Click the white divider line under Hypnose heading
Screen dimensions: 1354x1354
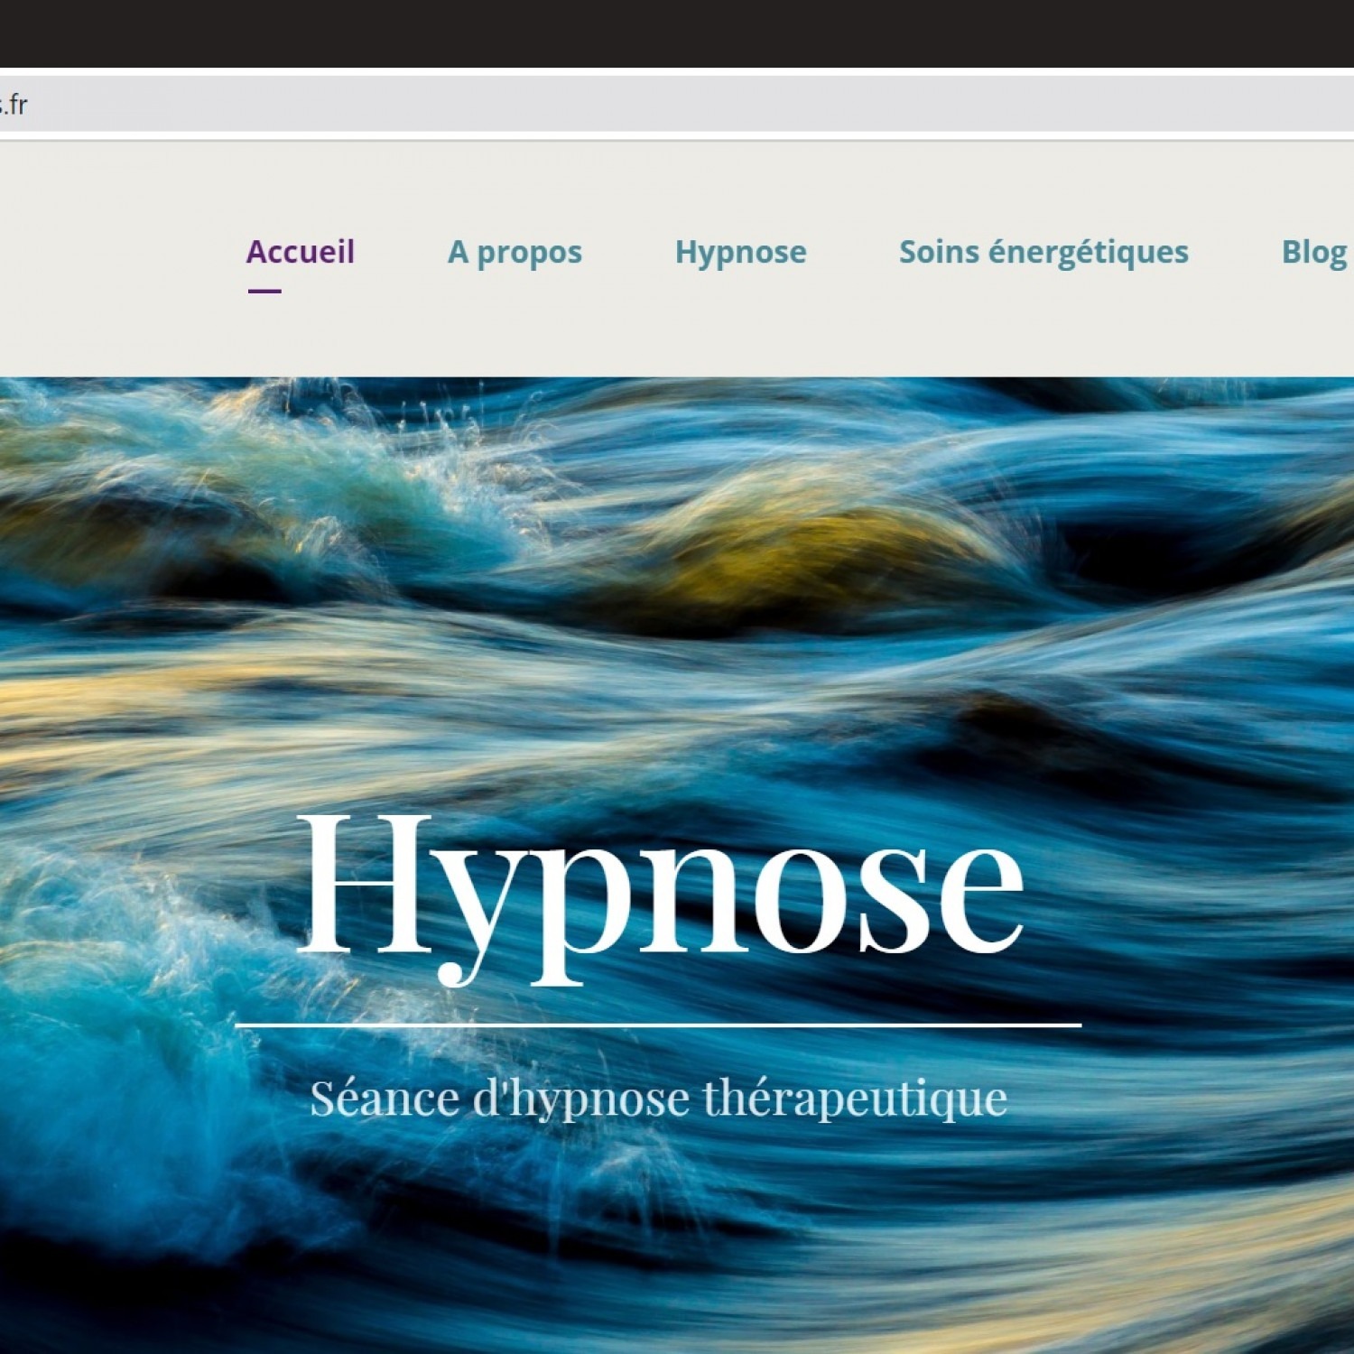click(x=658, y=1025)
